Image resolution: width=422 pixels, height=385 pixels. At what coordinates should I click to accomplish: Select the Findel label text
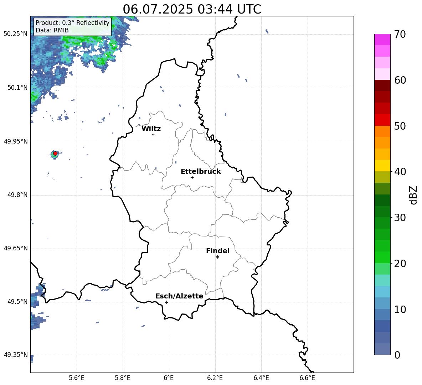[218, 251]
